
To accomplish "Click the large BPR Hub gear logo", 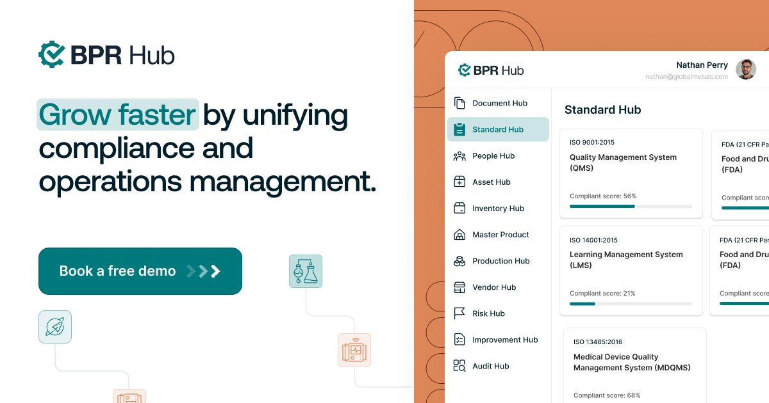I will coord(51,55).
